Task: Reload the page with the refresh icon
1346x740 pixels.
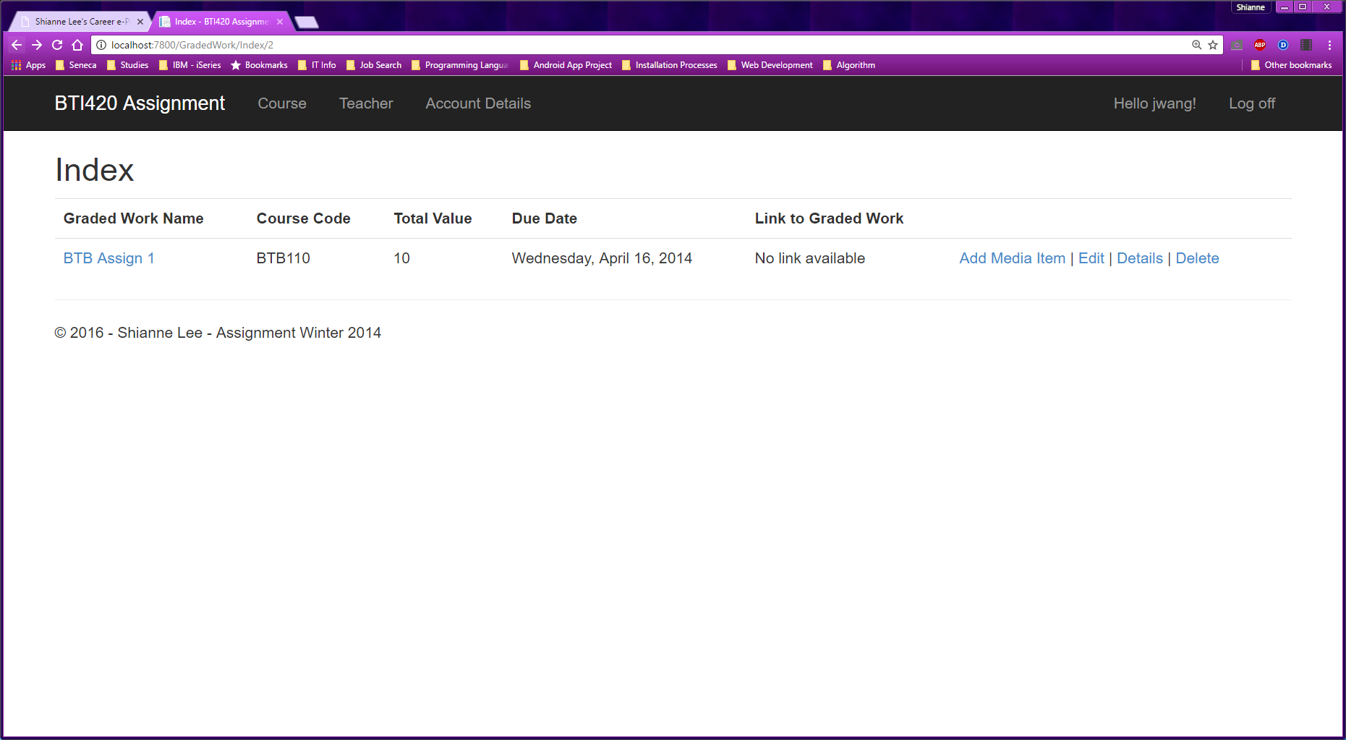Action: 57,45
